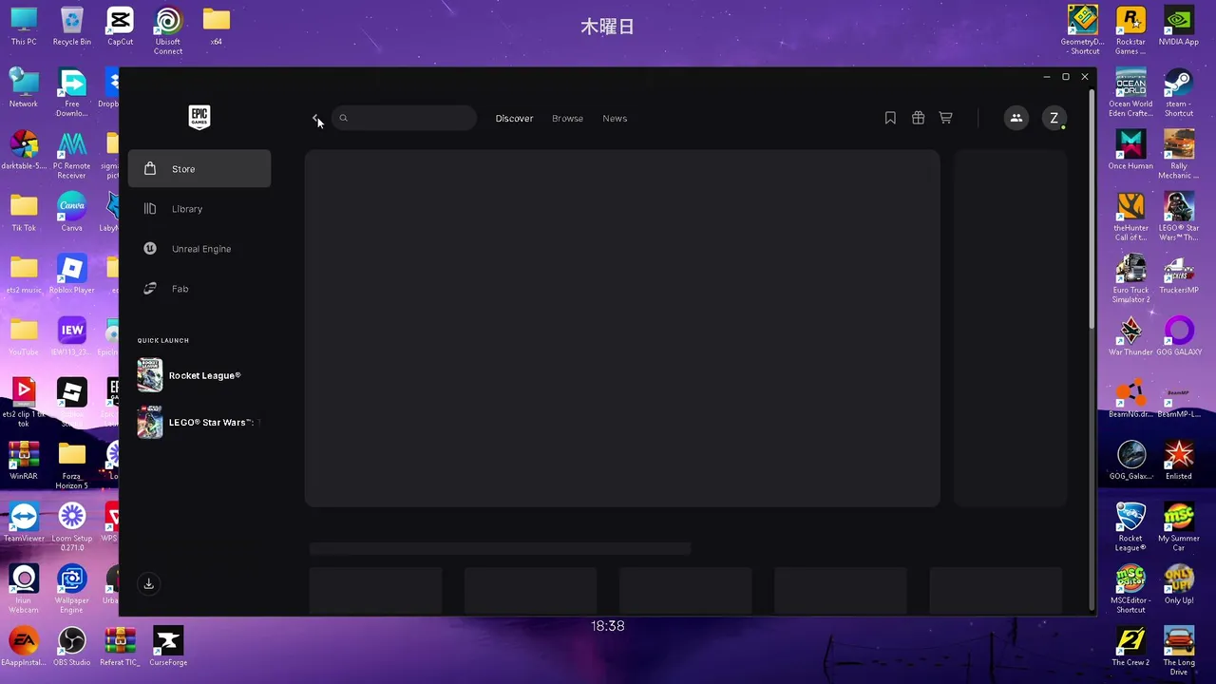Open the YouTube folder on desktop
The image size is (1216, 684).
[24, 336]
